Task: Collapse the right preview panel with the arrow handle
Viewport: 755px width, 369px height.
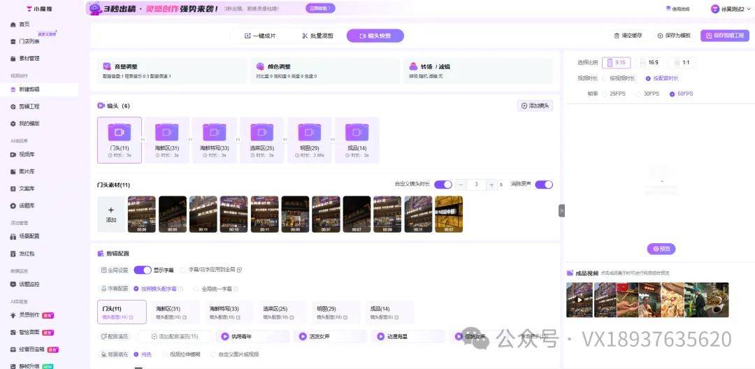Action: pos(561,210)
